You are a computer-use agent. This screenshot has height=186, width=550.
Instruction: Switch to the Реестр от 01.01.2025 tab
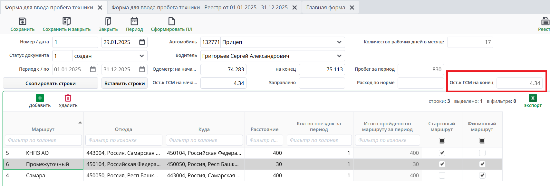click(x=199, y=7)
